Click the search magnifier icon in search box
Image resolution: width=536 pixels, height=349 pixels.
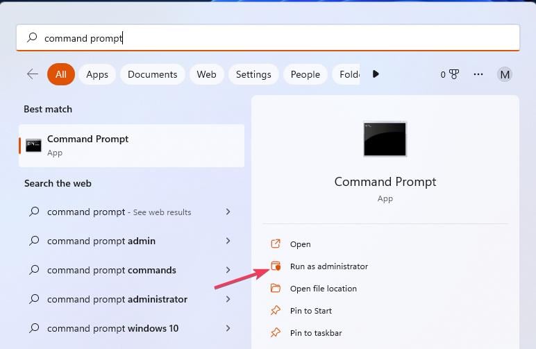coord(32,37)
